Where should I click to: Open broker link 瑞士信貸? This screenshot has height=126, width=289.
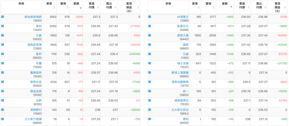point(183,63)
